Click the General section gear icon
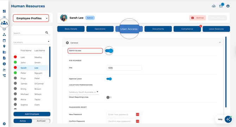 [67, 43]
